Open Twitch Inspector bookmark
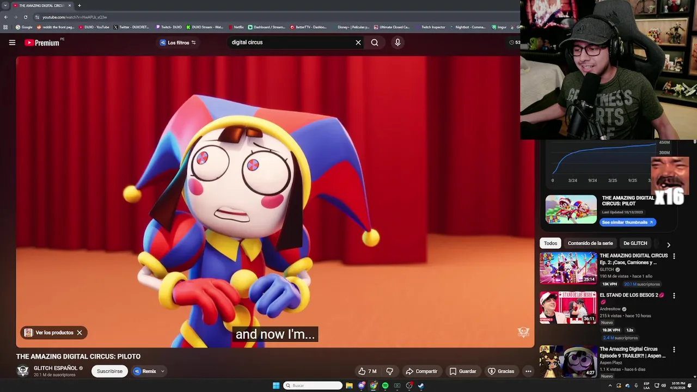Viewport: 697px width, 392px height. (x=430, y=27)
